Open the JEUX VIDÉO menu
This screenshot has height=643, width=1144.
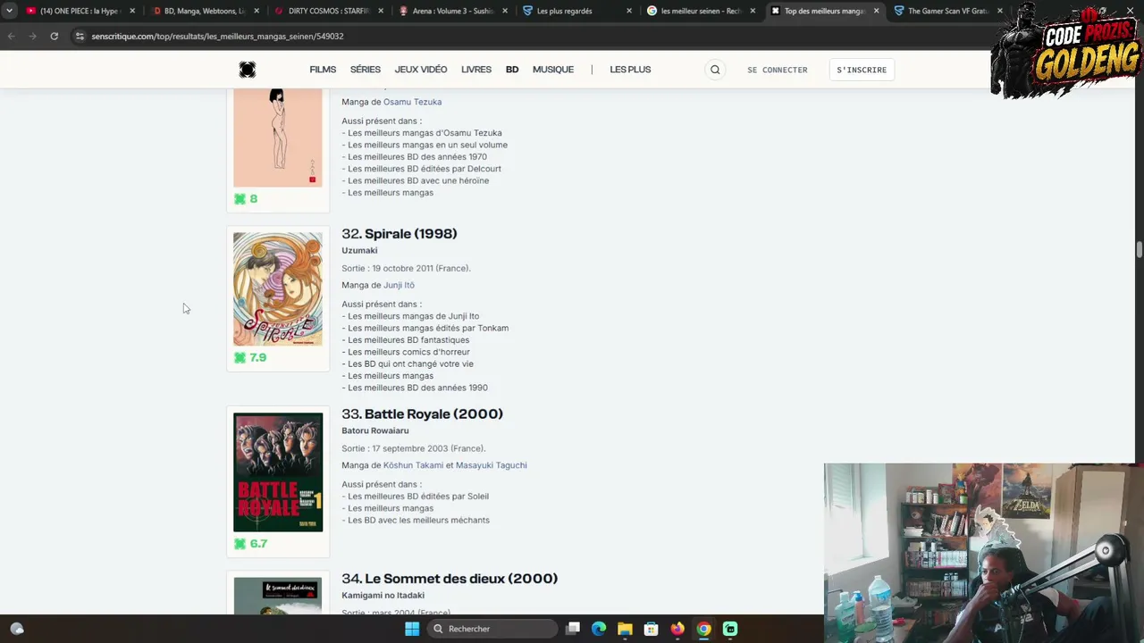point(421,70)
